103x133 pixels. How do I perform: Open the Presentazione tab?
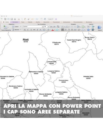78,22
